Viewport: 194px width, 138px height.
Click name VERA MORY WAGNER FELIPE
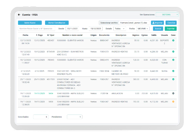(x=69, y=73)
